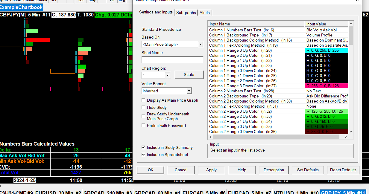The image size is (369, 194).
Task: Click the inputs list scroll-up arrow
Action: pos(351,24)
